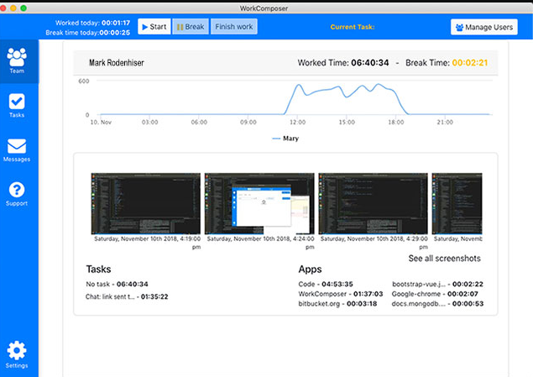Click the Finish work button
Screen dimensions: 533x377
click(x=234, y=27)
